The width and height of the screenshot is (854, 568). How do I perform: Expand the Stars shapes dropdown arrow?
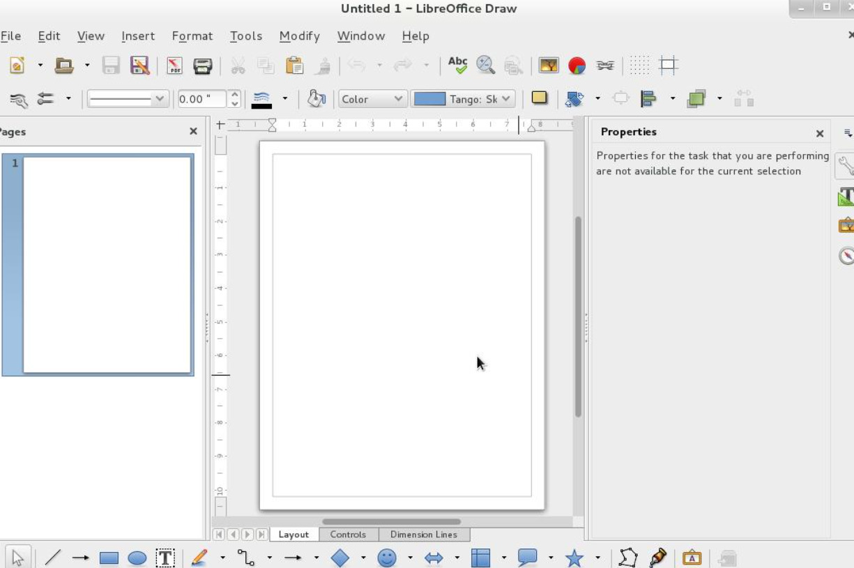pyautogui.click(x=597, y=558)
